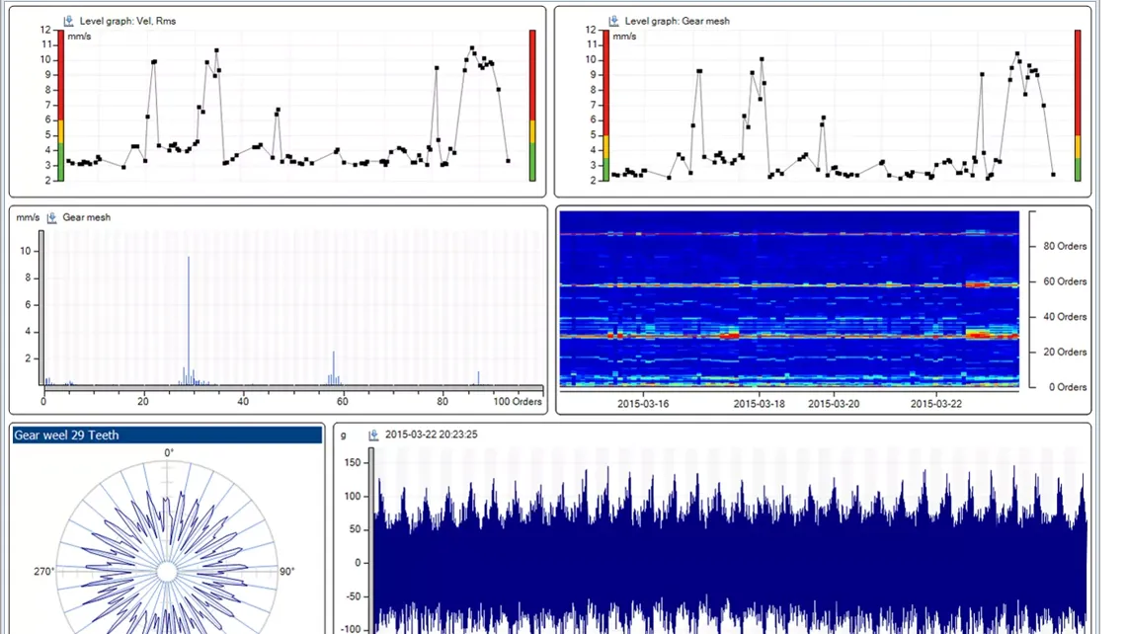
Task: Click export icon beside Level graph: Gear mesh
Action: pyautogui.click(x=613, y=21)
